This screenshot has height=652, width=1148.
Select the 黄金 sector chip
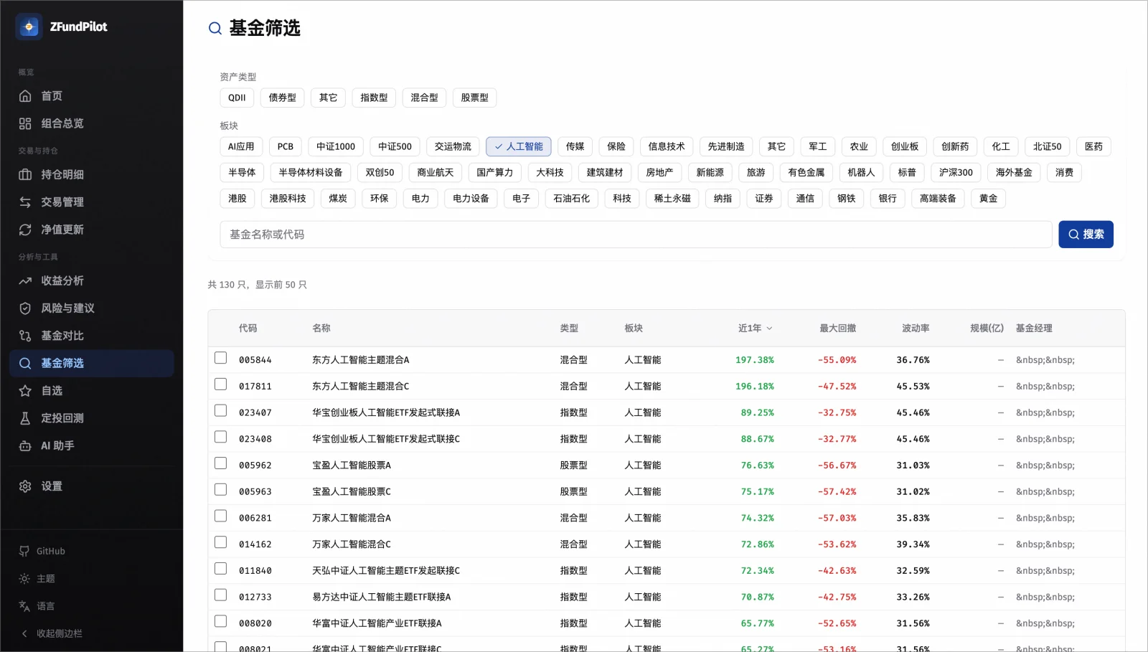[x=988, y=198]
